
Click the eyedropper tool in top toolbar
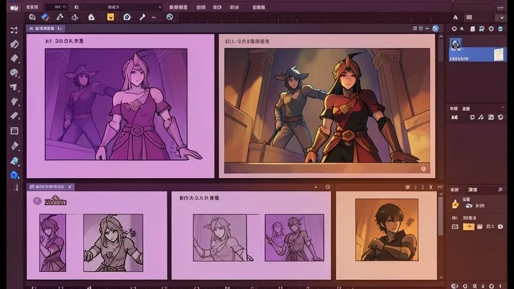coord(142,17)
